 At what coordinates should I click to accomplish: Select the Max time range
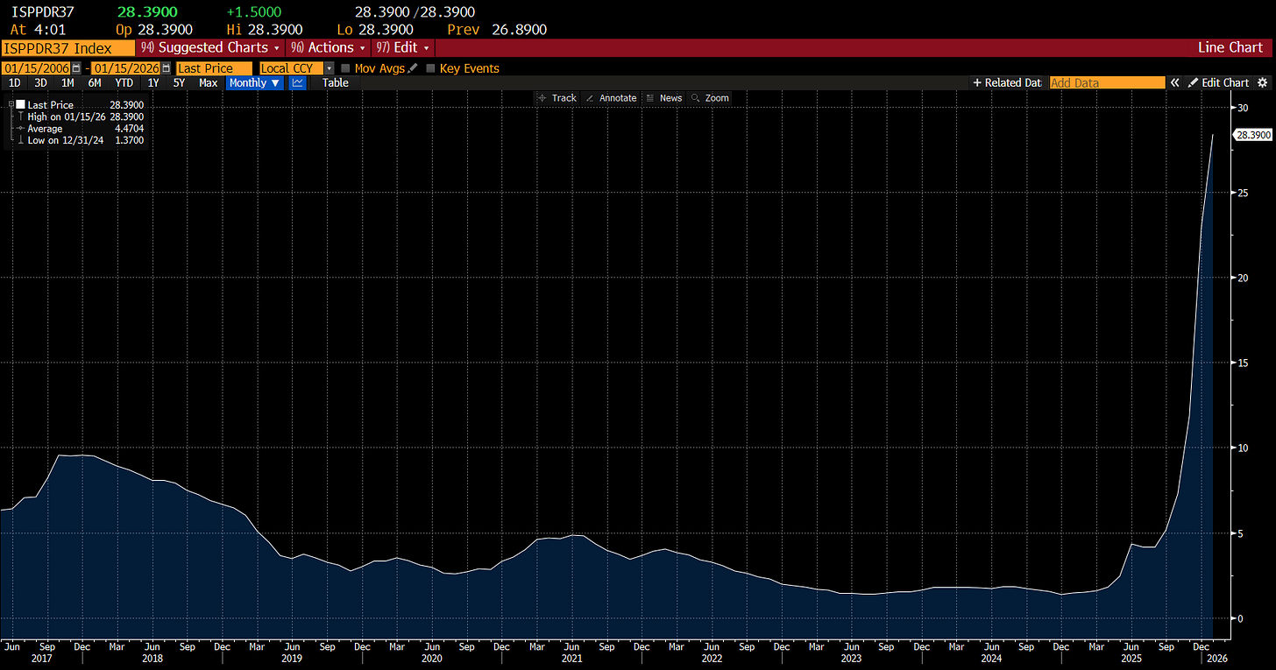pos(209,83)
